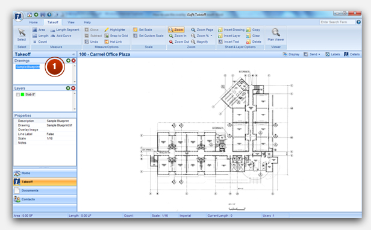Choose the Highlighter tool
Screen dimensions: 371x230
click(115, 30)
